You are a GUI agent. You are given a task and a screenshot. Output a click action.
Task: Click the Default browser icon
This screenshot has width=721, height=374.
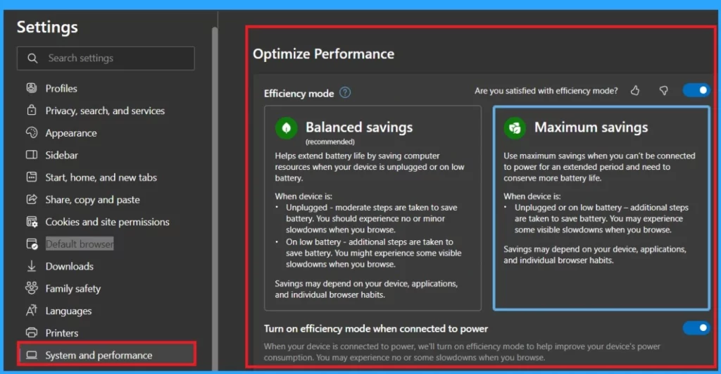point(31,244)
